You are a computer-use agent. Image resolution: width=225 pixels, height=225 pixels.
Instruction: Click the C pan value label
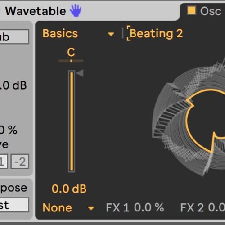71,52
